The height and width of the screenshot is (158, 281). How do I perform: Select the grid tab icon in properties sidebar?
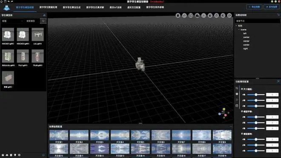[x=237, y=94]
